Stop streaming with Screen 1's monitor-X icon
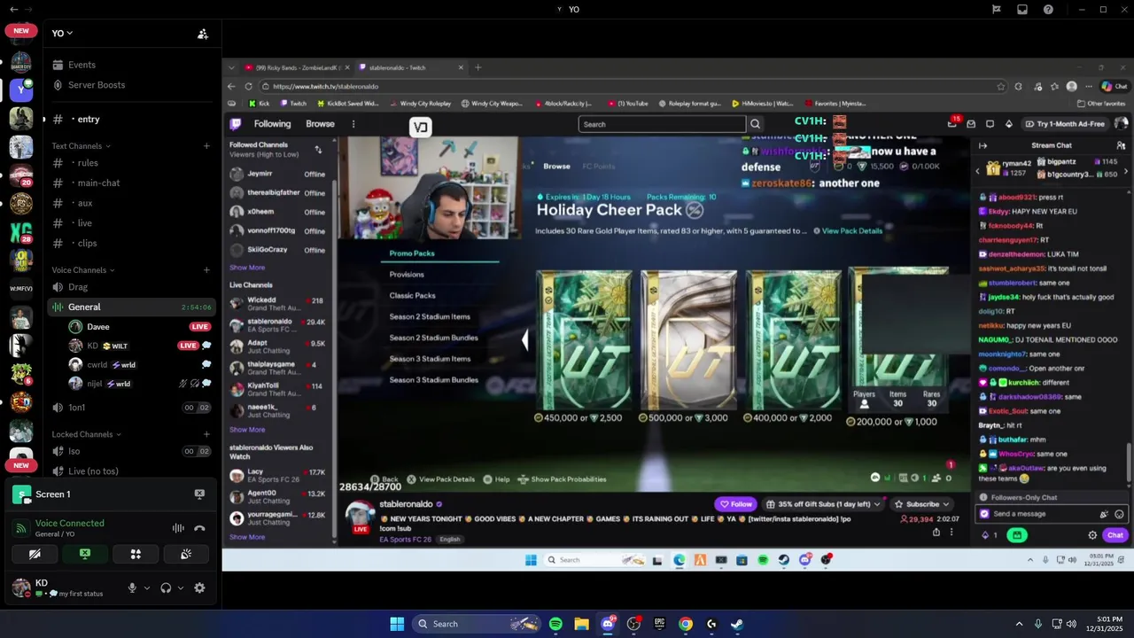The image size is (1134, 638). coord(199,494)
